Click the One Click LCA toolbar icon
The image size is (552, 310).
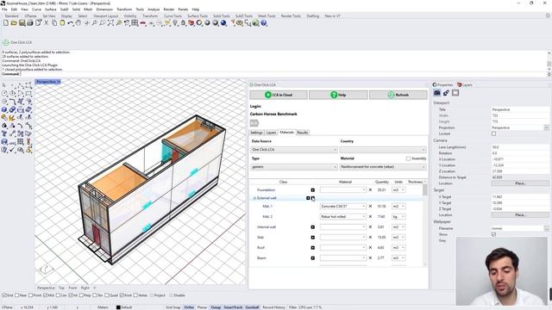point(6,42)
